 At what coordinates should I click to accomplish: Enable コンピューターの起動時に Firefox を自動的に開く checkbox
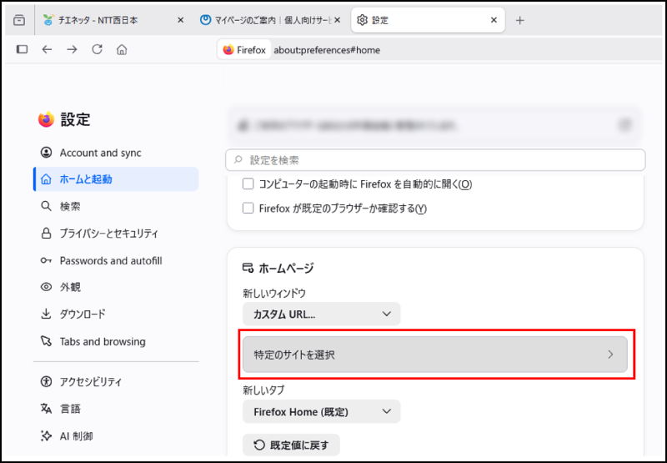248,184
